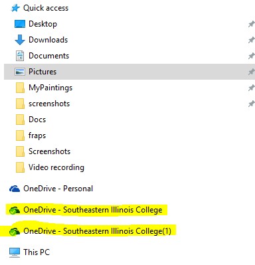Screen dimensions: 255x265
Task: Select OneDrive - Southeastern Illinois College(1) label
Action: pyautogui.click(x=98, y=231)
